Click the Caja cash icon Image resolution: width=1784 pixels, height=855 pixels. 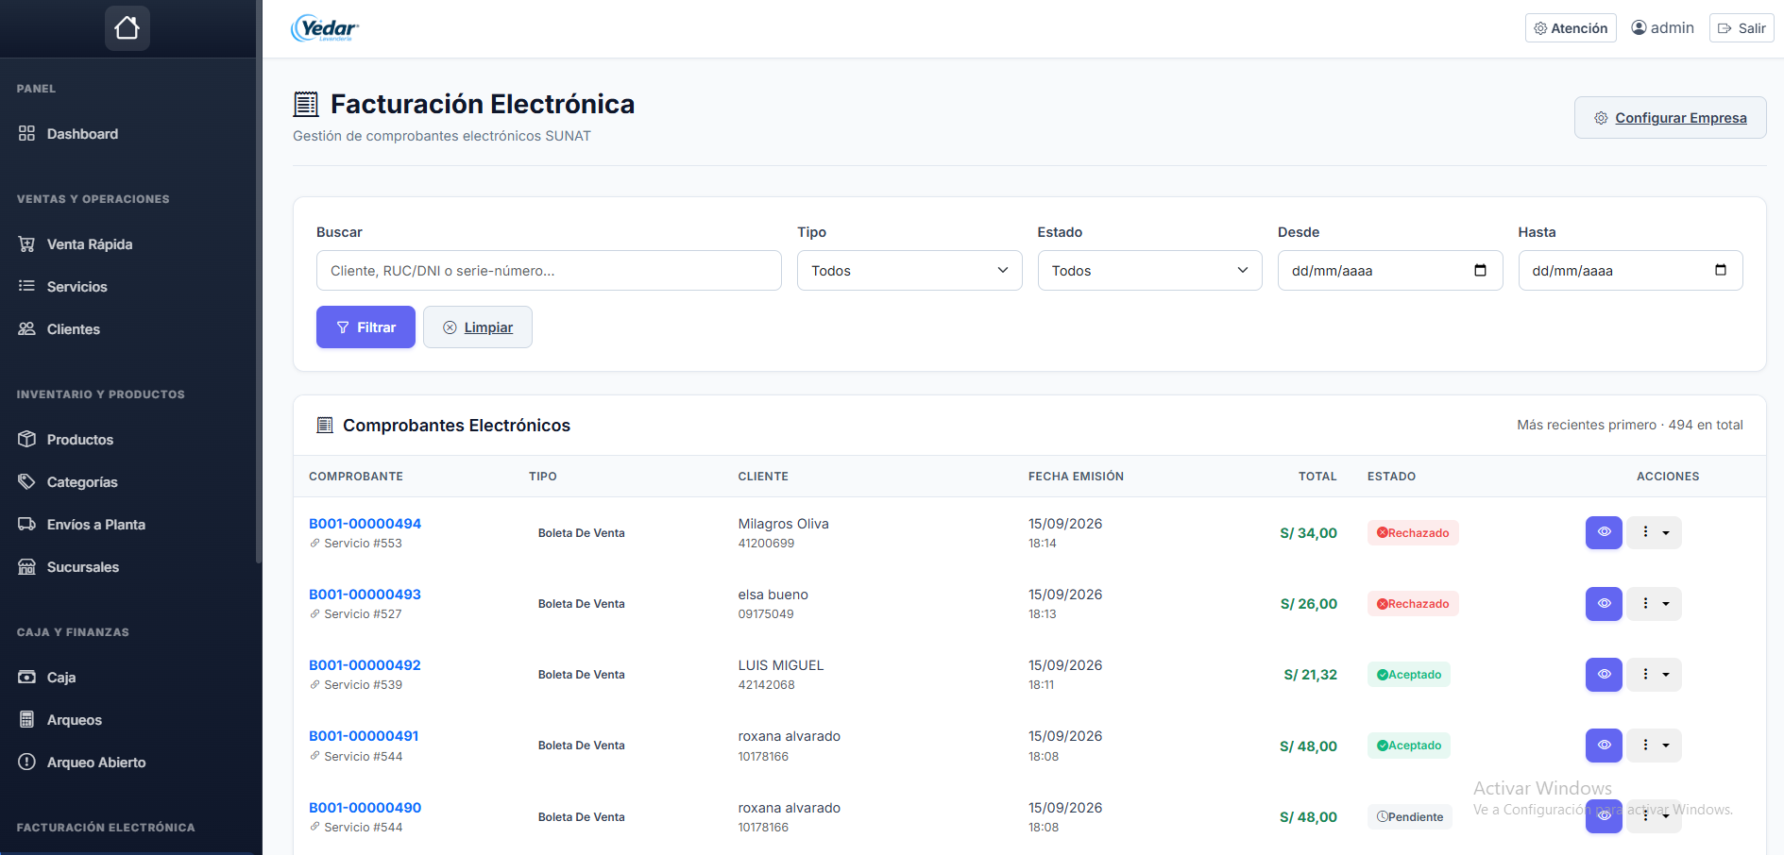point(26,677)
